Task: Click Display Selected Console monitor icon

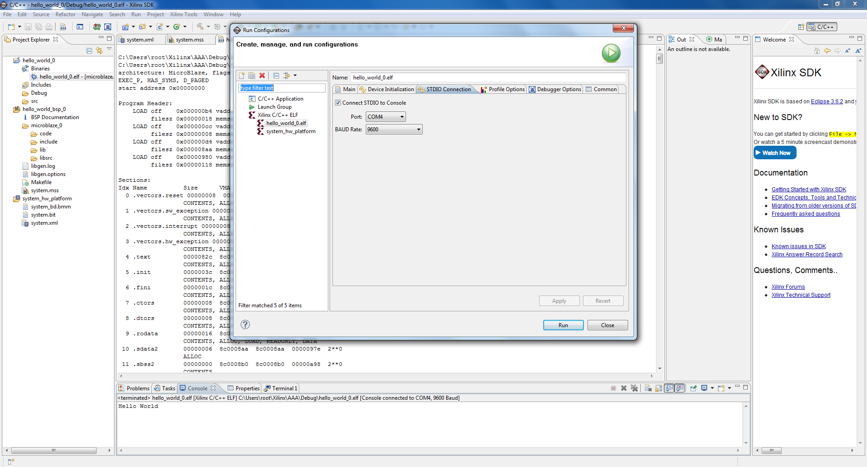Action: [704, 388]
